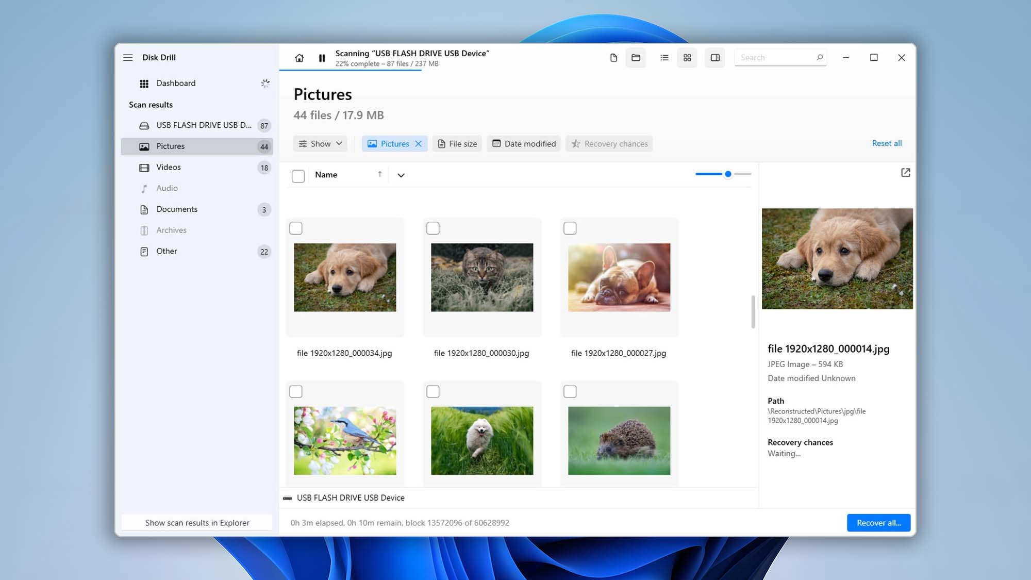The height and width of the screenshot is (580, 1031).
Task: Click the external link icon top right
Action: 906,173
